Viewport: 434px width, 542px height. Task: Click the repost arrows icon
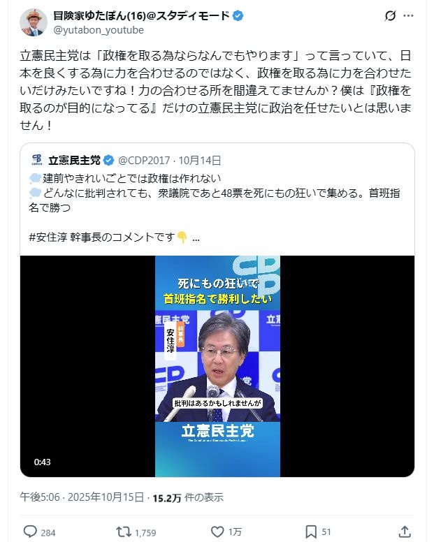(124, 532)
